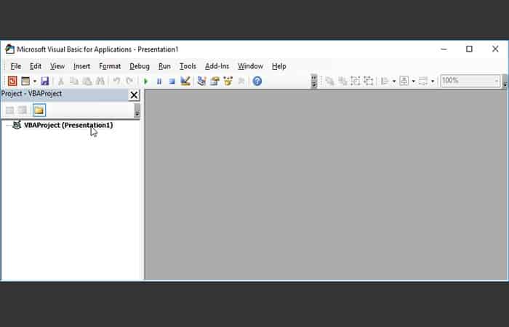Click the Break pause icon
Screen dimensions: 509x327
point(159,81)
